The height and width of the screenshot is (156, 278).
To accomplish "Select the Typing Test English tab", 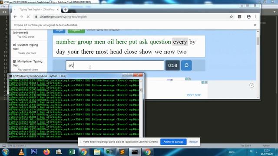I will pyautogui.click(x=37, y=10).
